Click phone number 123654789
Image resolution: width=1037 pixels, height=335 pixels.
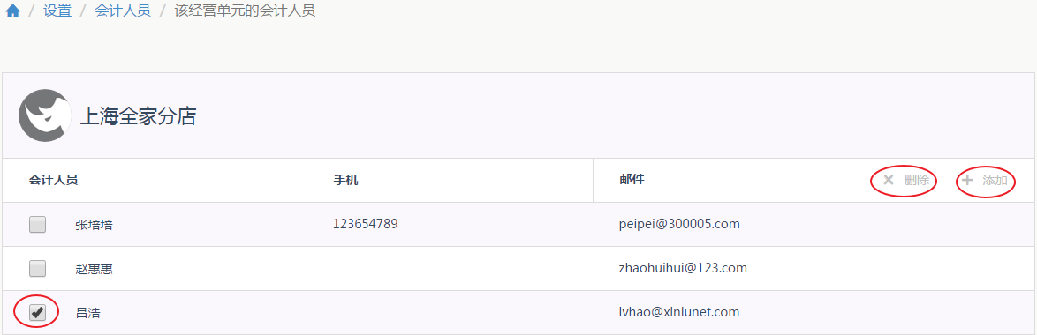point(365,224)
